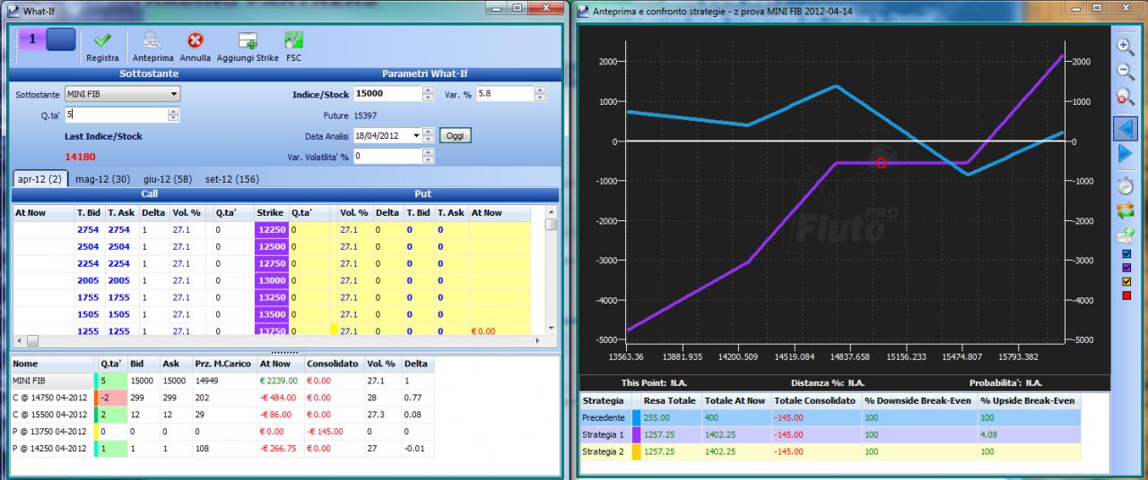
Task: Click the Registra green checkmark icon
Action: pos(102,40)
